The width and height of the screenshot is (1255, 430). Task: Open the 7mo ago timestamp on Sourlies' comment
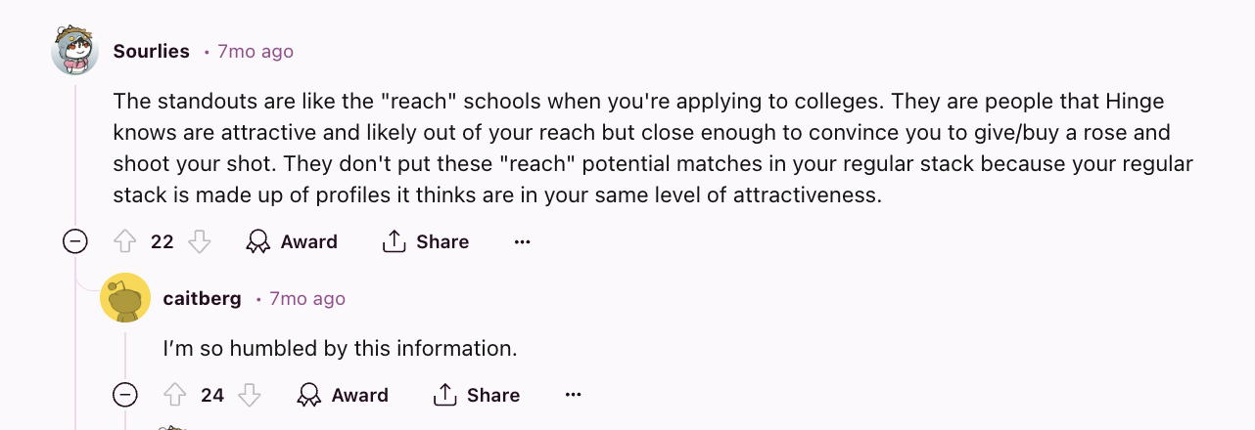click(x=256, y=51)
